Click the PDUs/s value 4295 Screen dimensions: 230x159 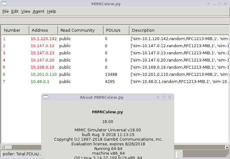(110, 82)
